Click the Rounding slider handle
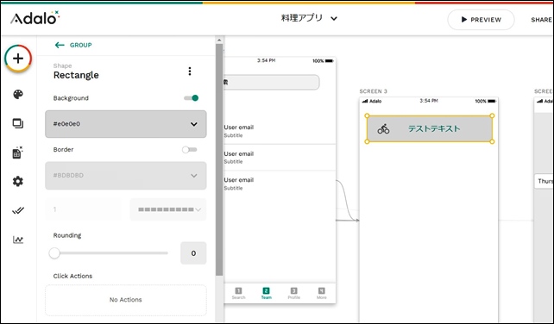Screen dimensions: 554x324 54,253
